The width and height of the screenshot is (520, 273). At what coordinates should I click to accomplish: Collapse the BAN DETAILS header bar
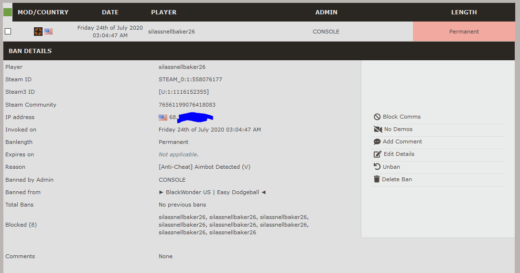pos(259,51)
